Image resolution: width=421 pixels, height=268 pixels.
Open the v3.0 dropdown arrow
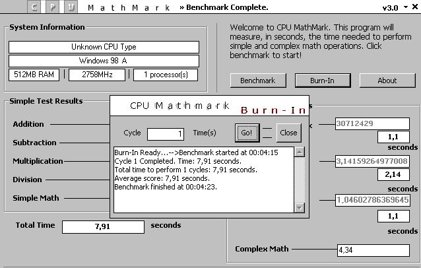406,7
